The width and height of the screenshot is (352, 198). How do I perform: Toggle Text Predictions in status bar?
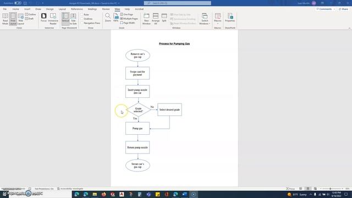coord(44,189)
